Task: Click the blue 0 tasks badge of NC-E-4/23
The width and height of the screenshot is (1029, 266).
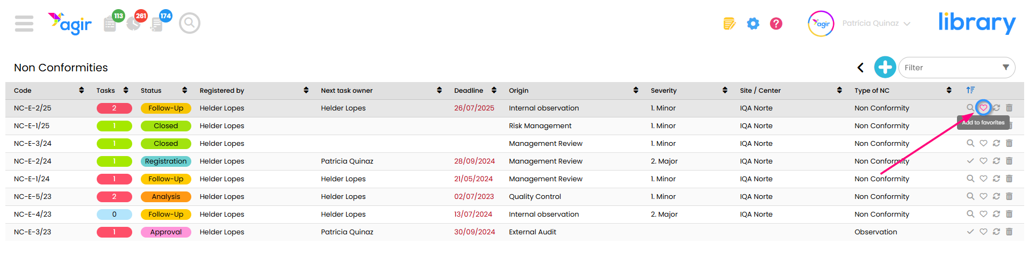Action: pos(114,214)
